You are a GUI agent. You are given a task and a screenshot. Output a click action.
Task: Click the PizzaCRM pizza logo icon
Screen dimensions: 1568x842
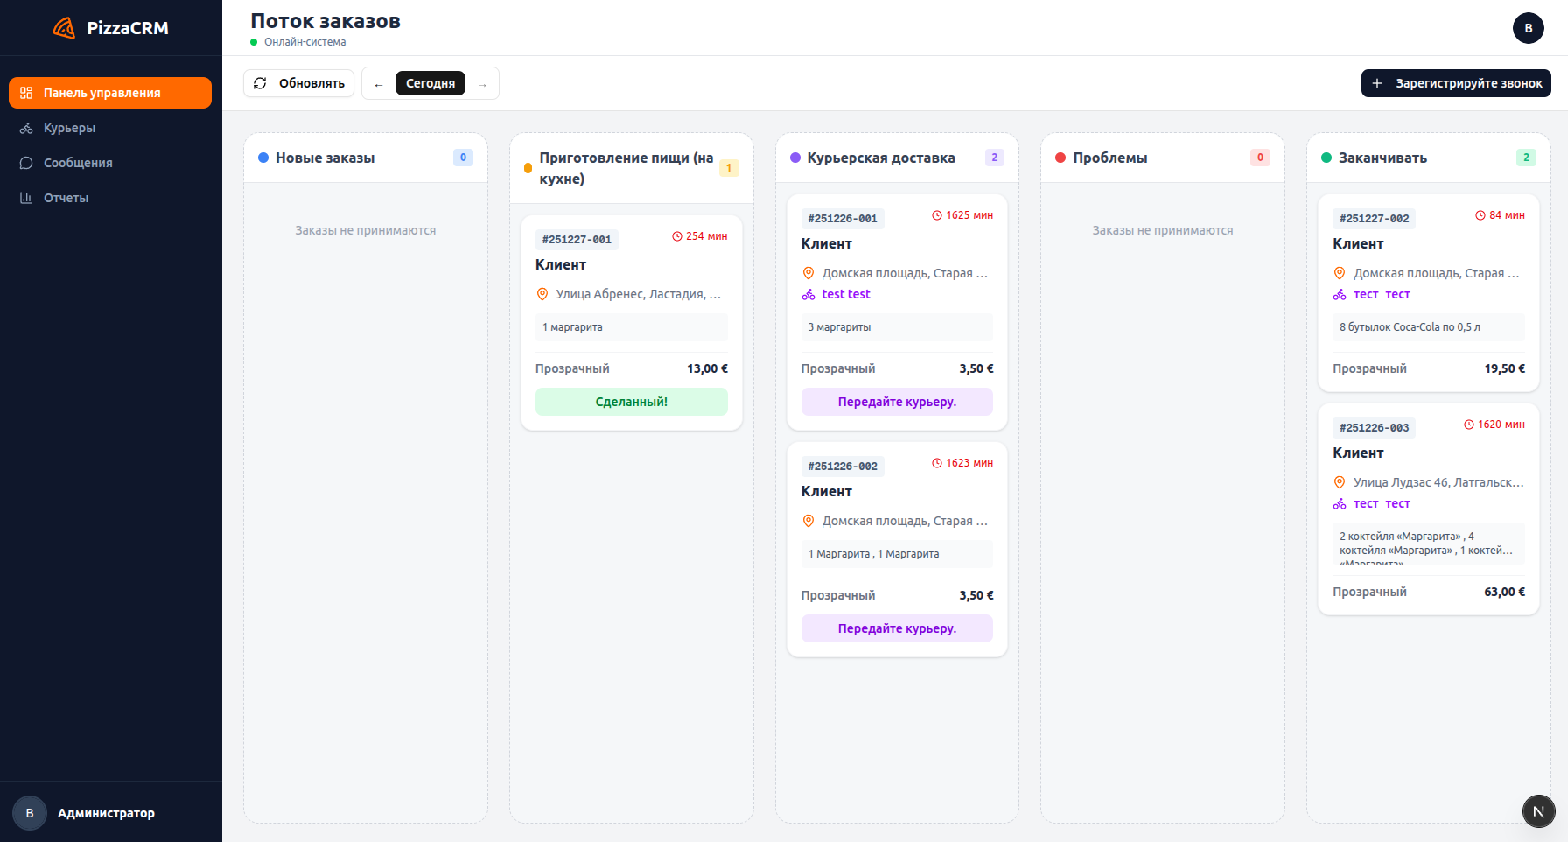tap(63, 27)
